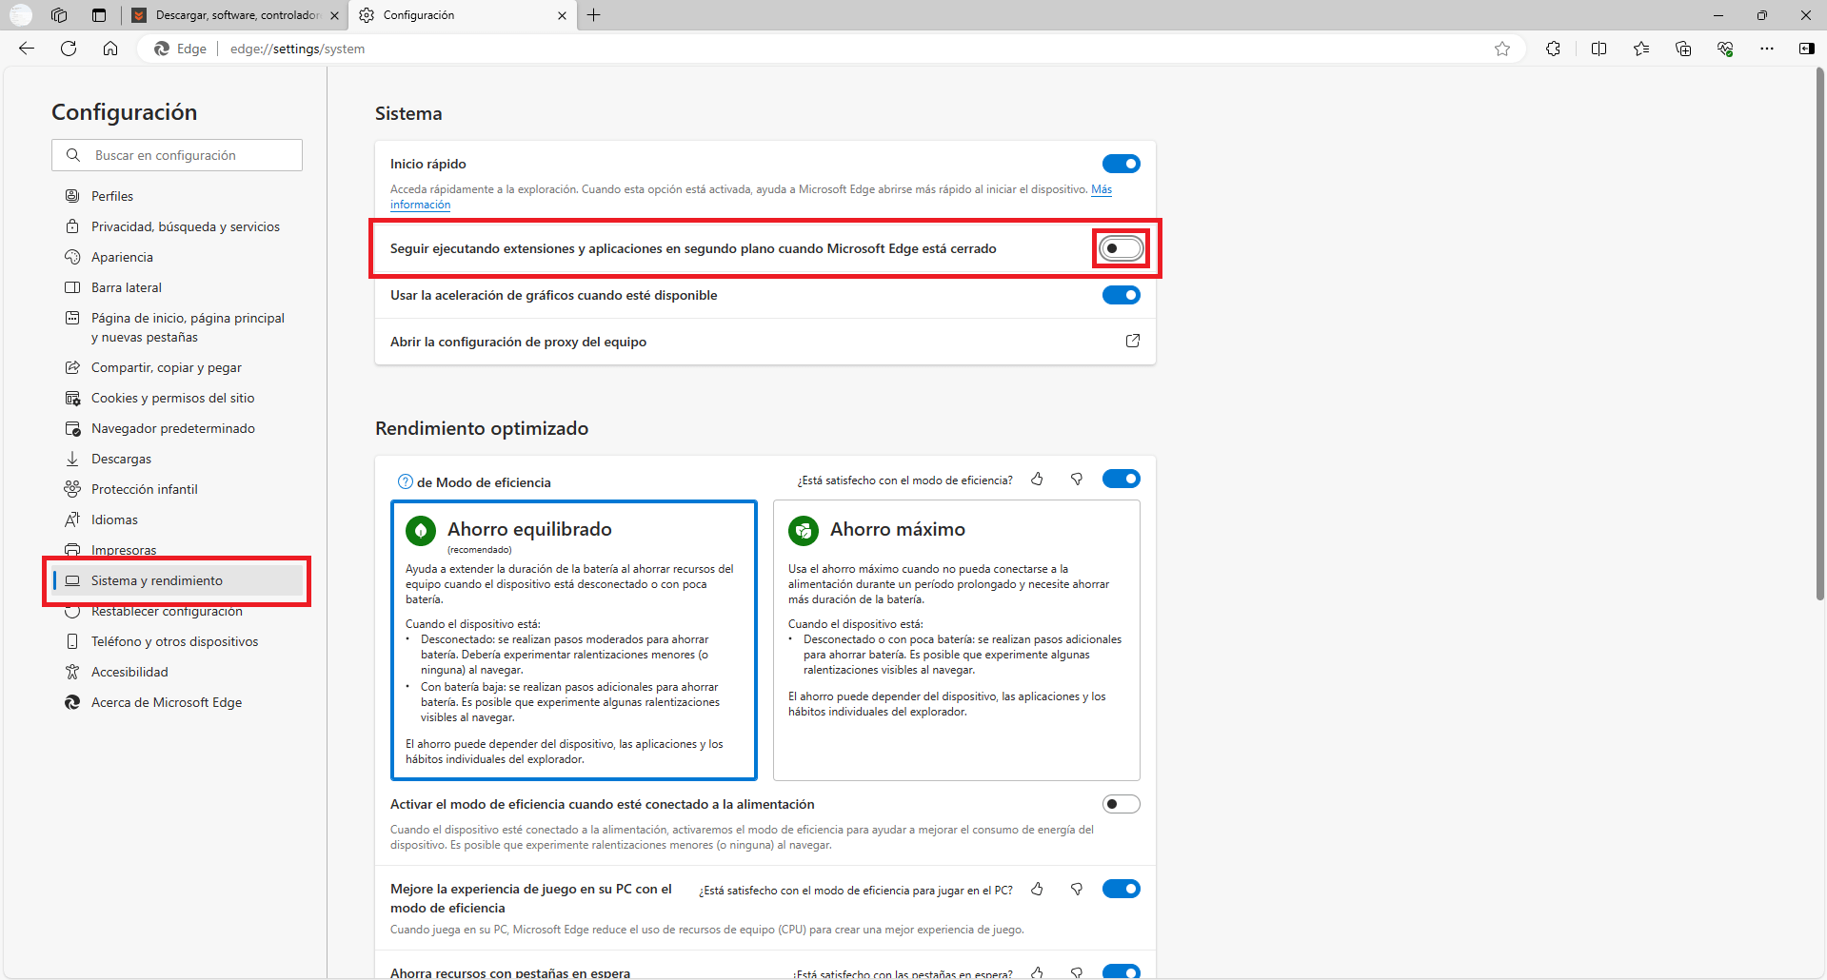Enable efficiency mode when conectado a la alimentación

coord(1122,804)
